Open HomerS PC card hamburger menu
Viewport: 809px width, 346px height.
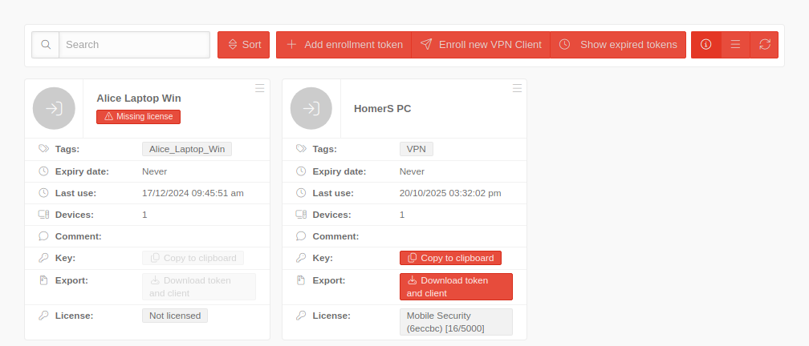tap(517, 88)
